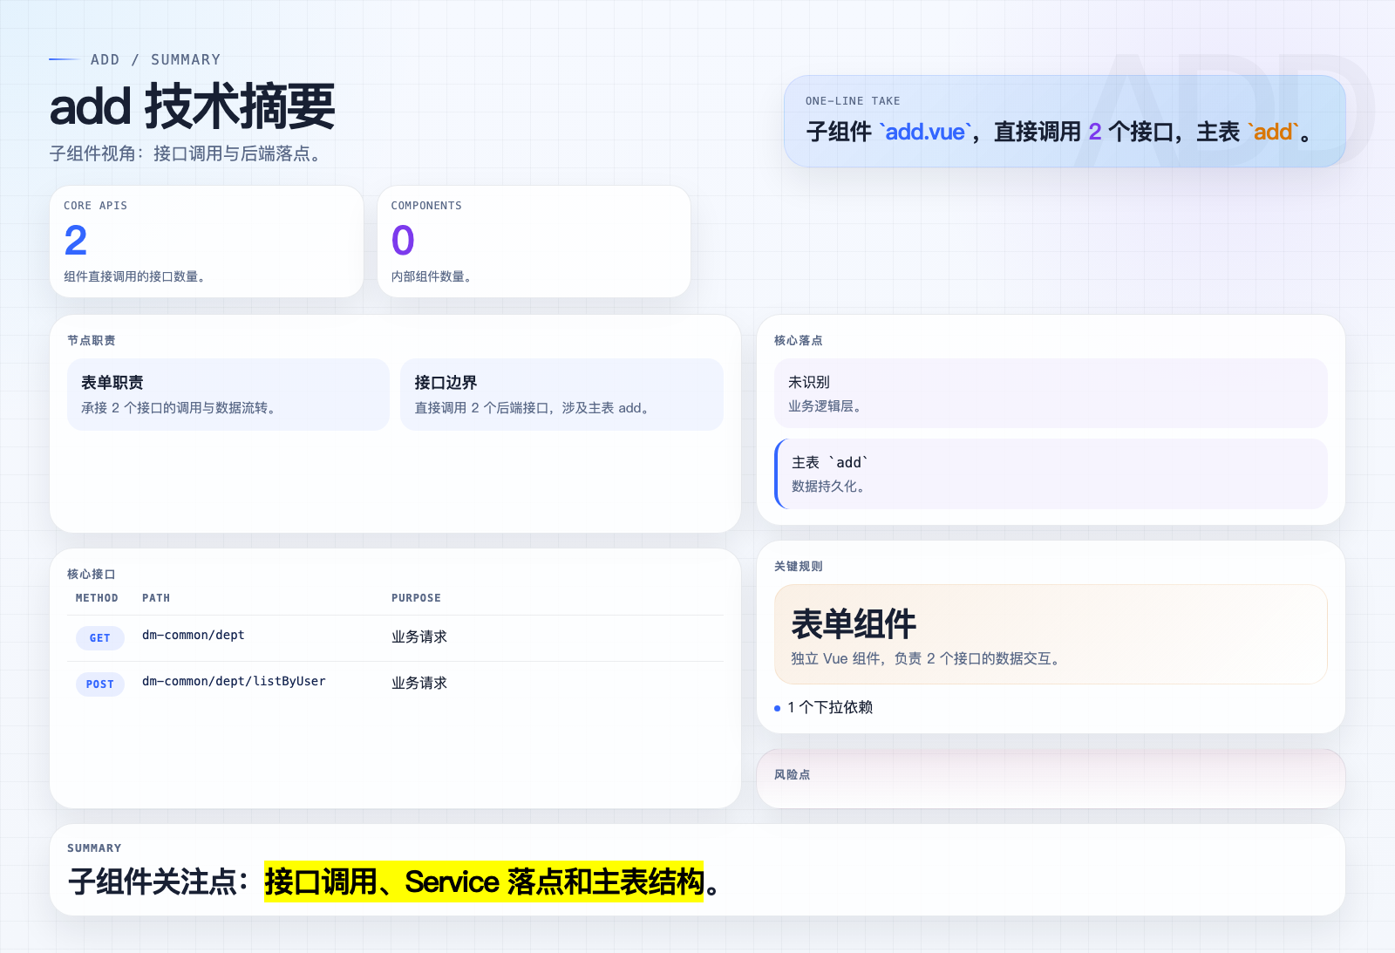Click the text '独立 Vue 组件,负责 2 个接口的数据交互。'

click(928, 658)
